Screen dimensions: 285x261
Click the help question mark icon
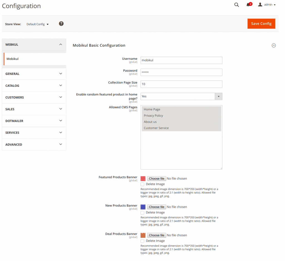[61, 24]
